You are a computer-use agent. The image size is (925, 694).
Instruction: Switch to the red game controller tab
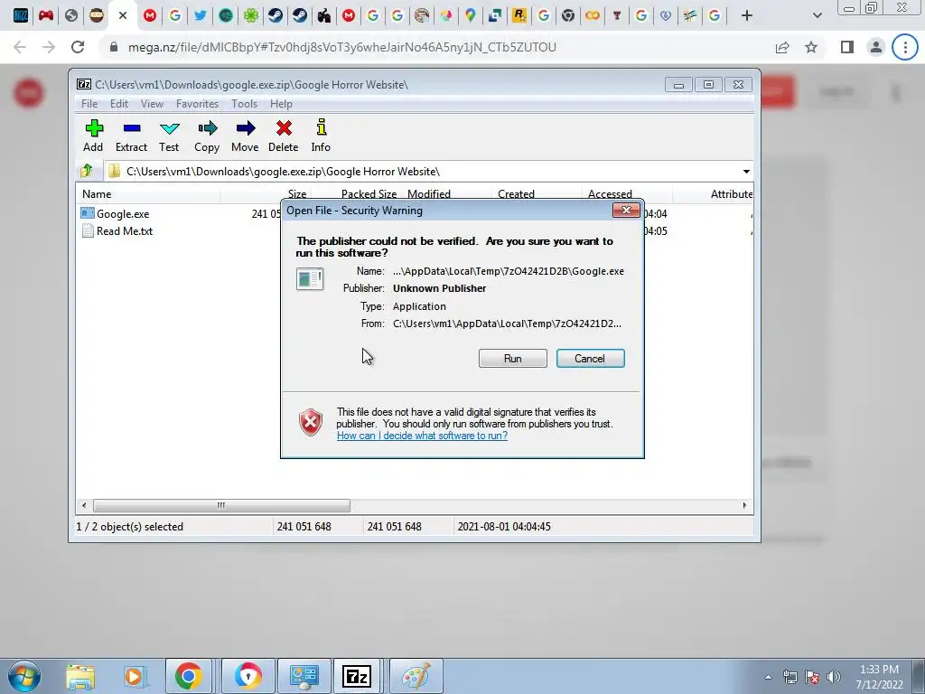pyautogui.click(x=46, y=16)
